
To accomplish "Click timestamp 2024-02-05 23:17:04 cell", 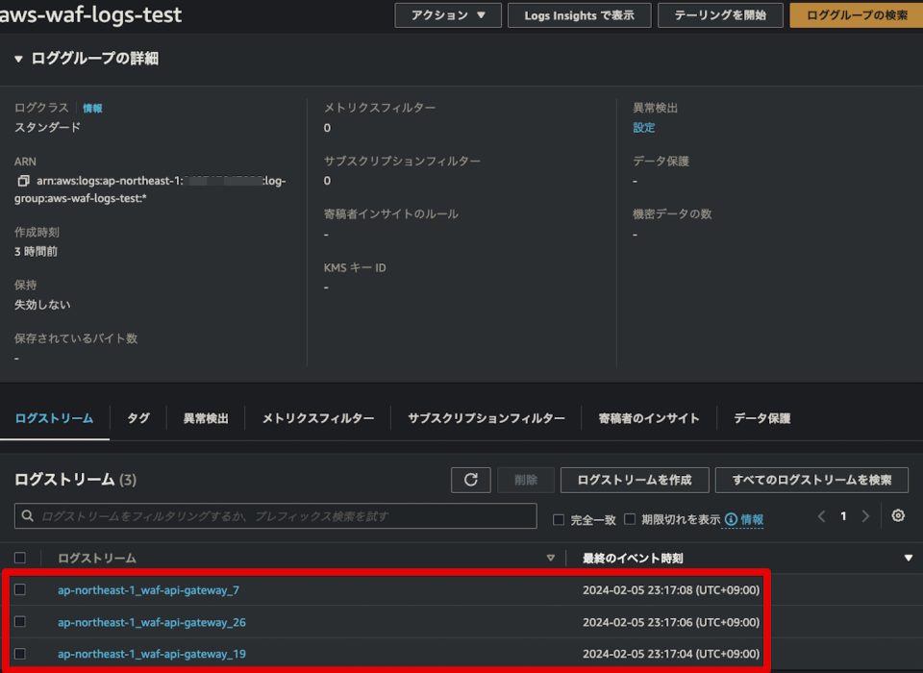I will [671, 654].
